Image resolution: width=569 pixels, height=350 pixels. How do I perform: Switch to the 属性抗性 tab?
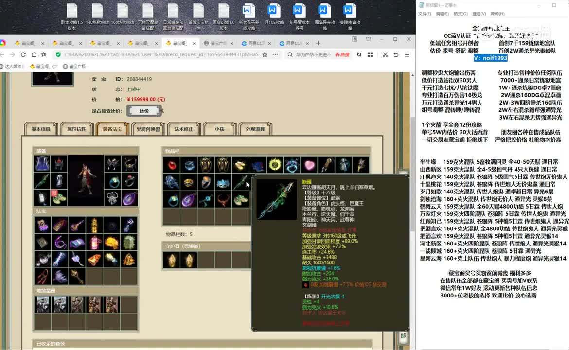point(76,129)
